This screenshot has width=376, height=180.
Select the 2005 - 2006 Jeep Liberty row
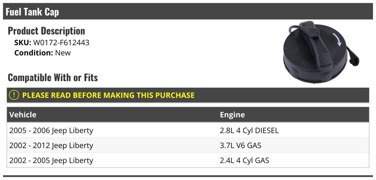51,130
